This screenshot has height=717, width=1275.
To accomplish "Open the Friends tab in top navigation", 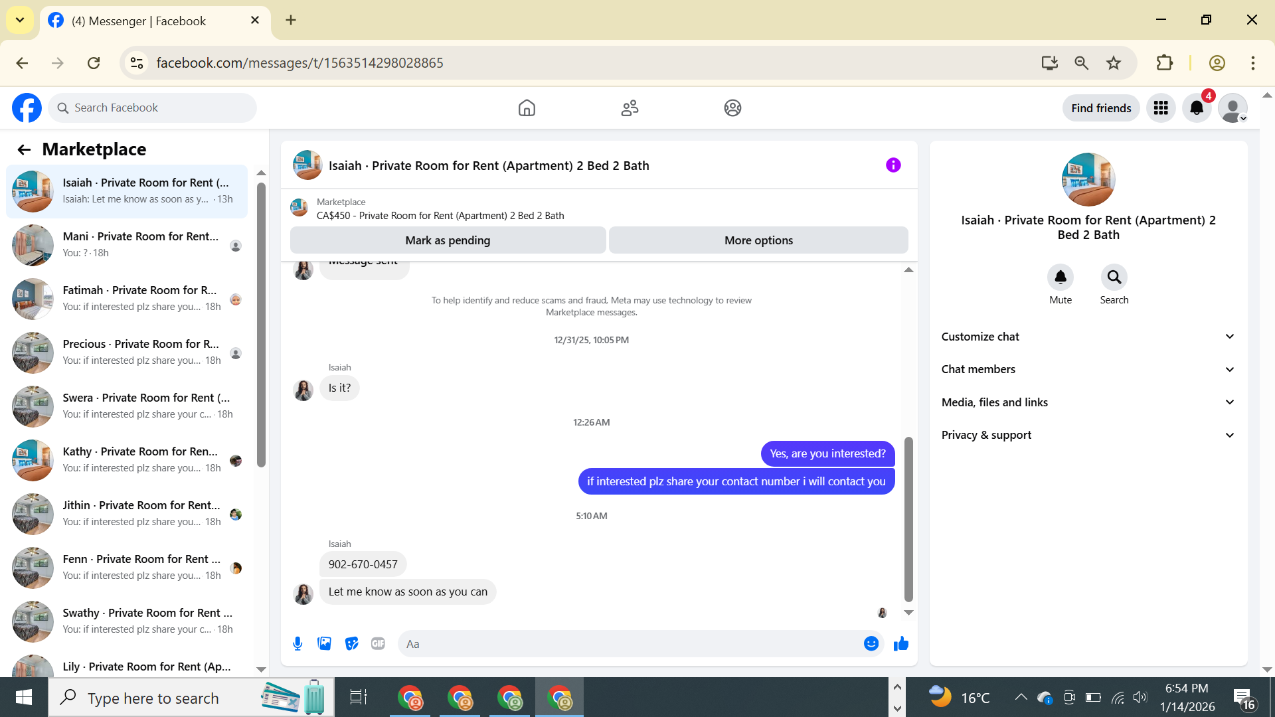I will [630, 108].
